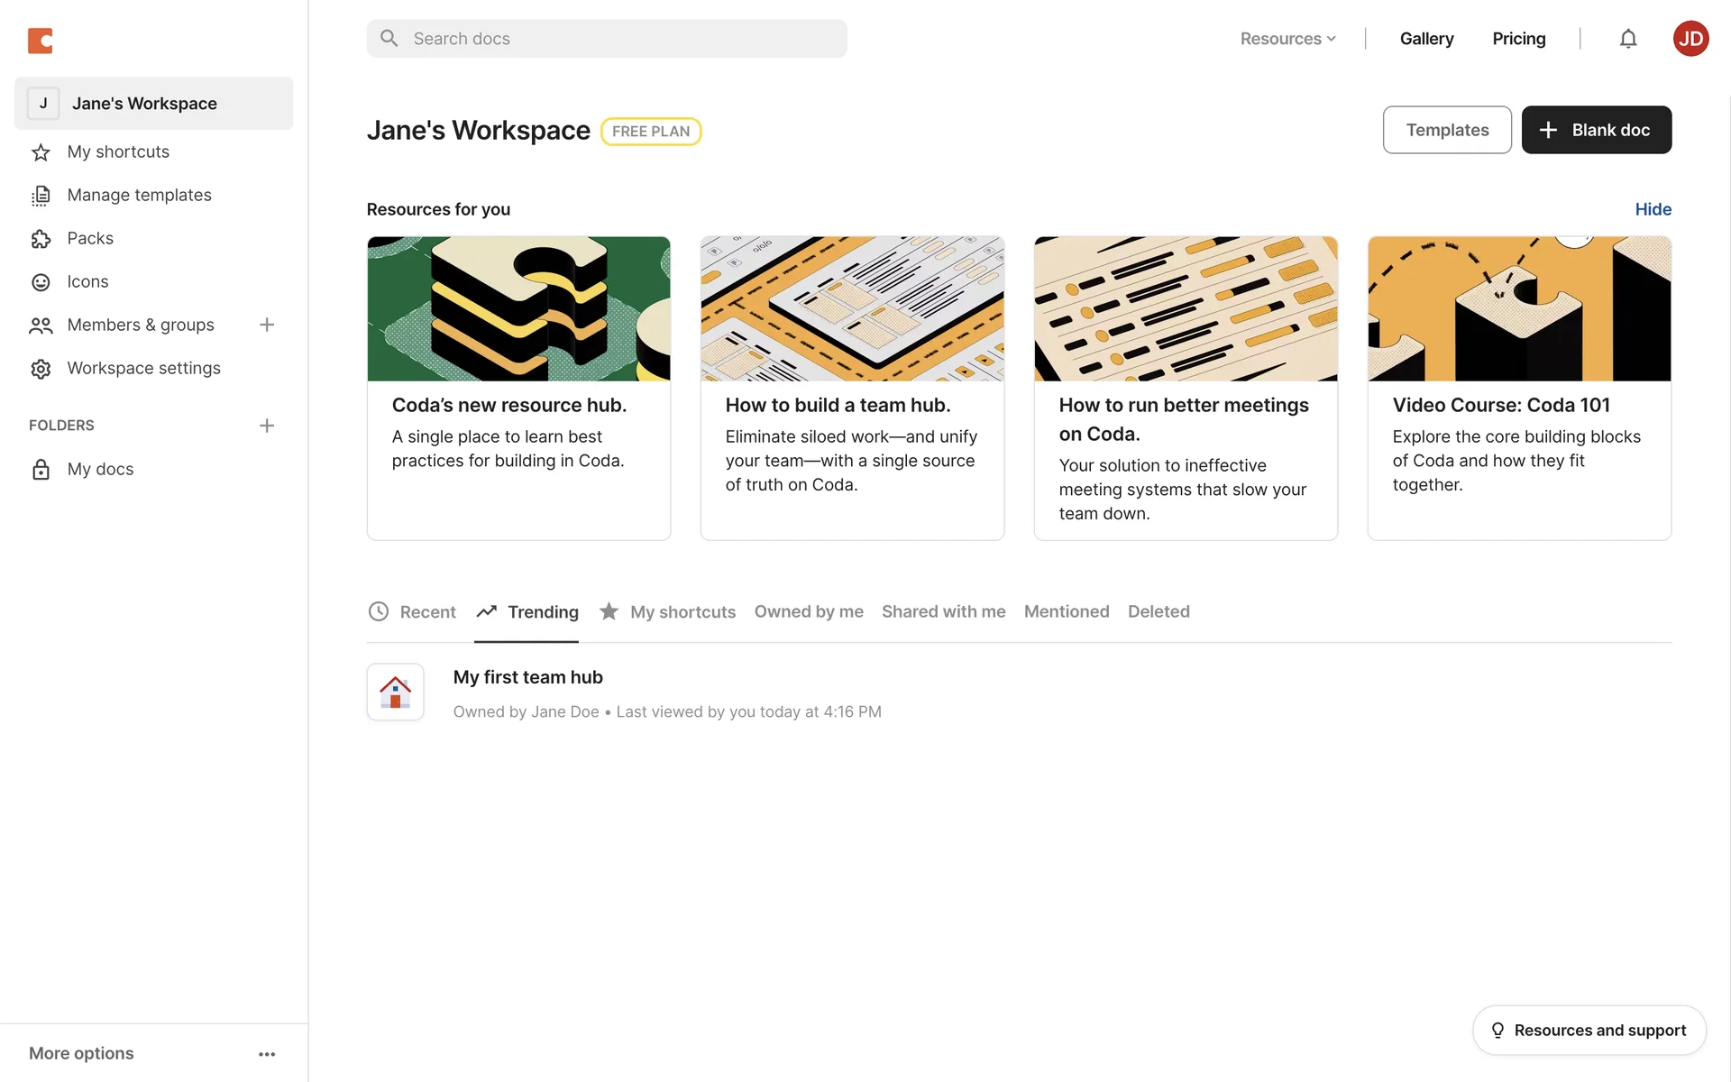Click into the Search docs field

[x=607, y=39]
